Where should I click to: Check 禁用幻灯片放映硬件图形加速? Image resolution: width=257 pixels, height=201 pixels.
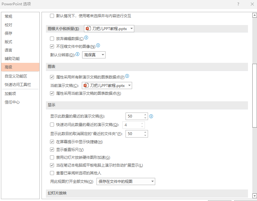click(52, 158)
